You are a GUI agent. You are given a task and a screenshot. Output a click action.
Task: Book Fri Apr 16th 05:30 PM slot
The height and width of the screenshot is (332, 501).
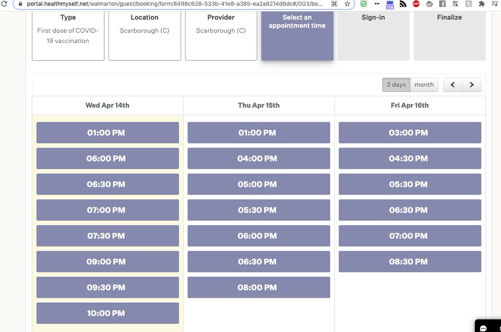[410, 184]
